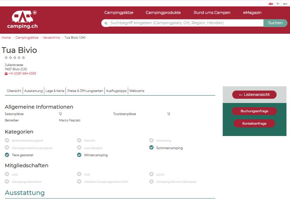Viewport: 290px width, 201px height.
Task: Click the magnifier icon in search bar
Action: [x=106, y=23]
